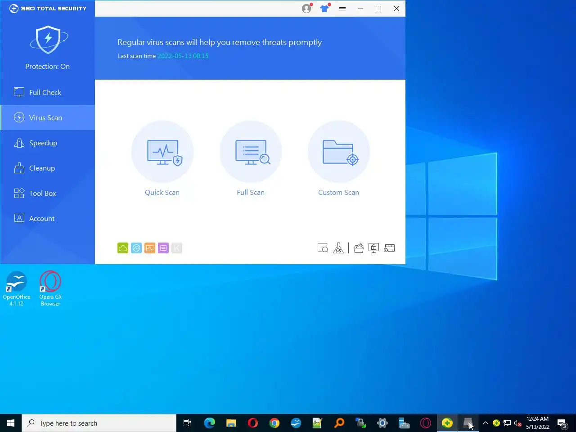Viewport: 576px width, 432px height.
Task: Open the Account page
Action: [47, 218]
